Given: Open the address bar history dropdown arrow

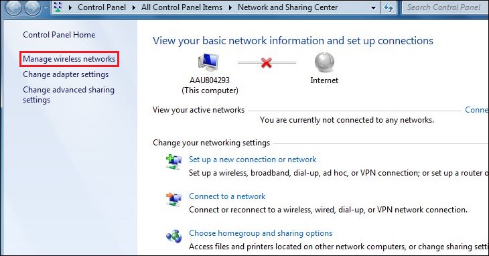Looking at the screenshot, I should point(373,8).
